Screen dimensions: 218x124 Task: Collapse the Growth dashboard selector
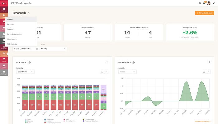tap(28, 13)
